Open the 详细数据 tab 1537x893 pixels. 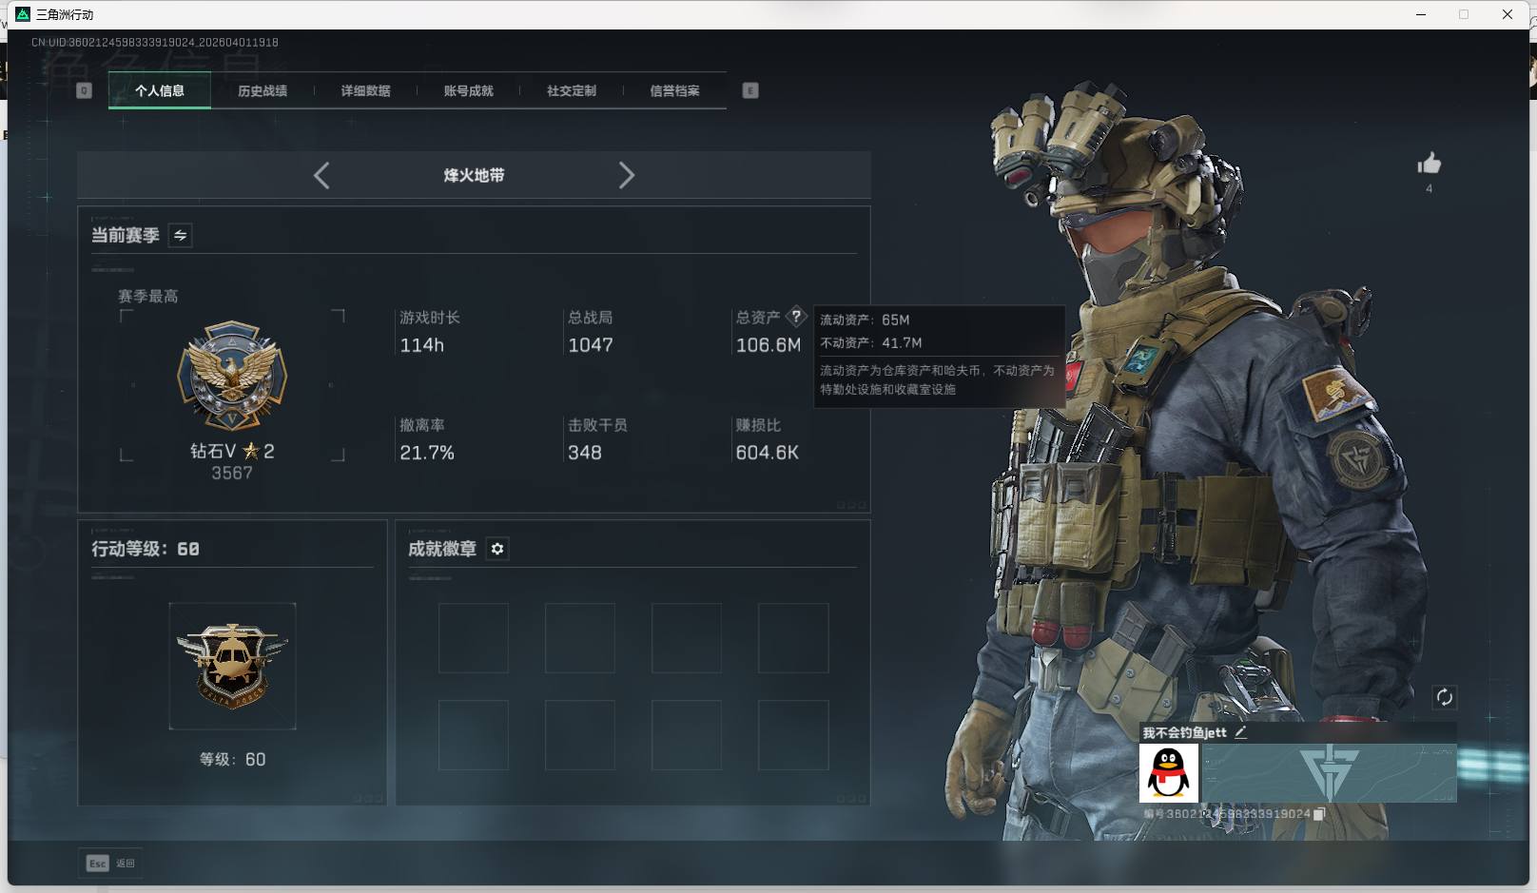(x=365, y=90)
